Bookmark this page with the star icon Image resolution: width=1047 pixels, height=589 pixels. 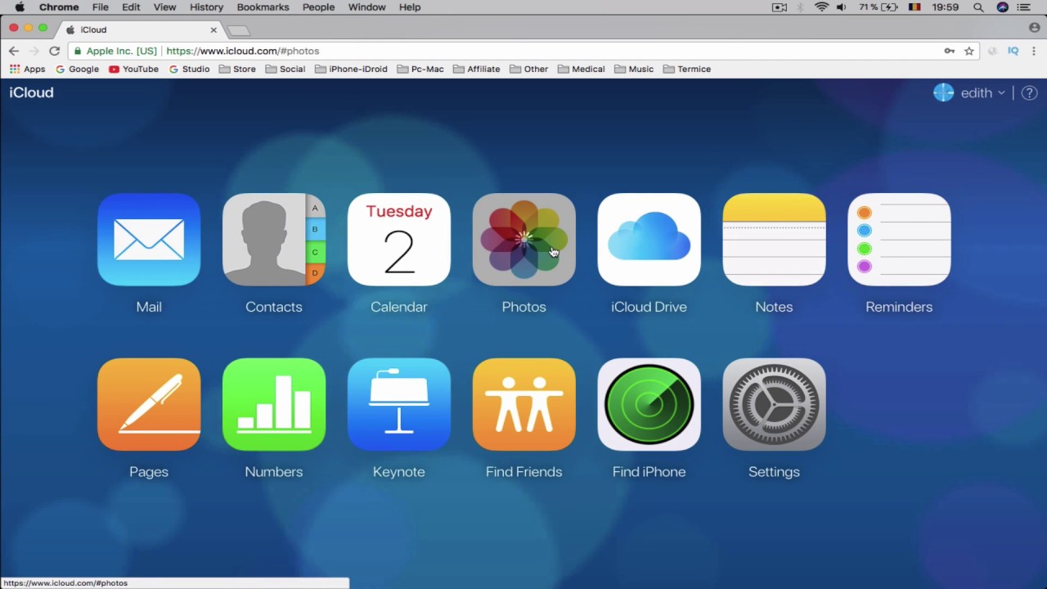(x=969, y=51)
